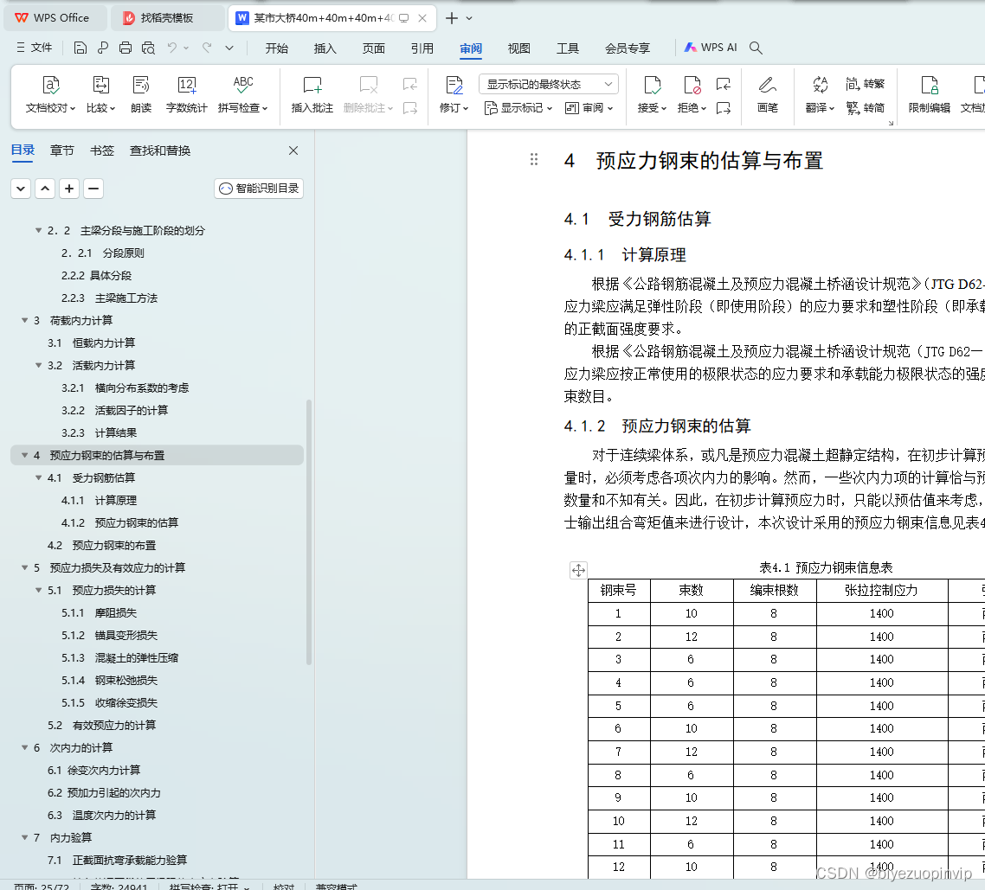Open the new tab options chevron
The width and height of the screenshot is (985, 890).
click(469, 18)
